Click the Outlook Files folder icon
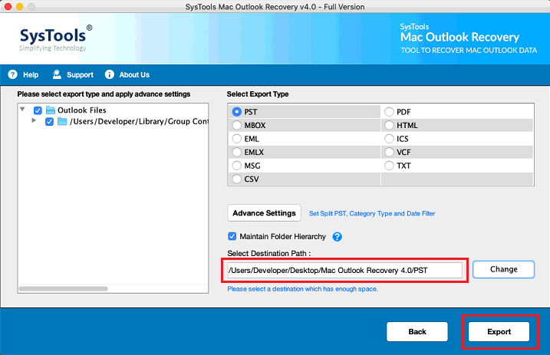 [x=50, y=110]
